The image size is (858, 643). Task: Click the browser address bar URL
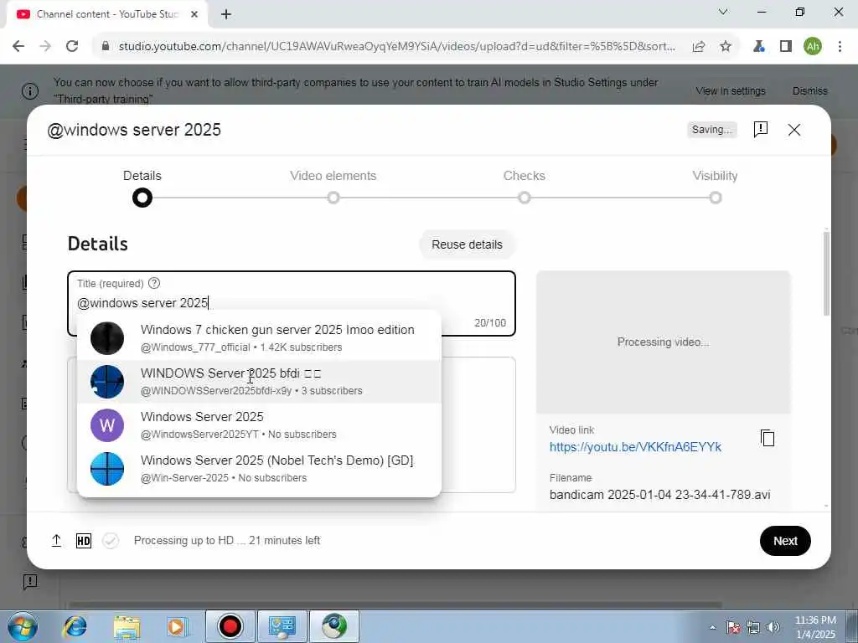(x=396, y=47)
